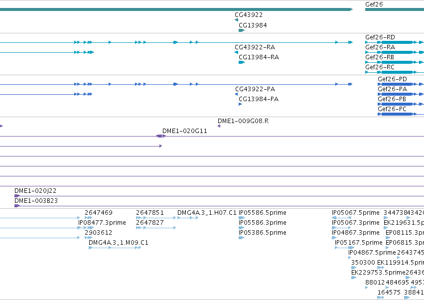
Task: Select protein Gef26-PC label
Action: [x=392, y=109]
